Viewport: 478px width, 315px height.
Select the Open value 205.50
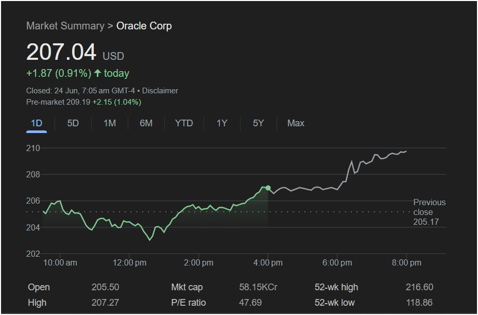point(105,287)
